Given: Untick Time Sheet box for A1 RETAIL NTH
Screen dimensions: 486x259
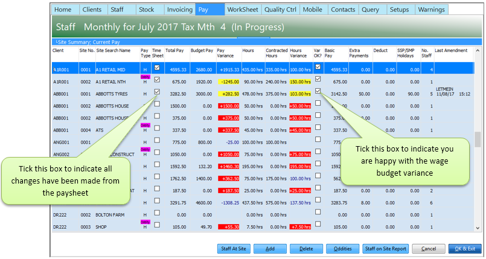Looking at the screenshot, I should [x=157, y=79].
